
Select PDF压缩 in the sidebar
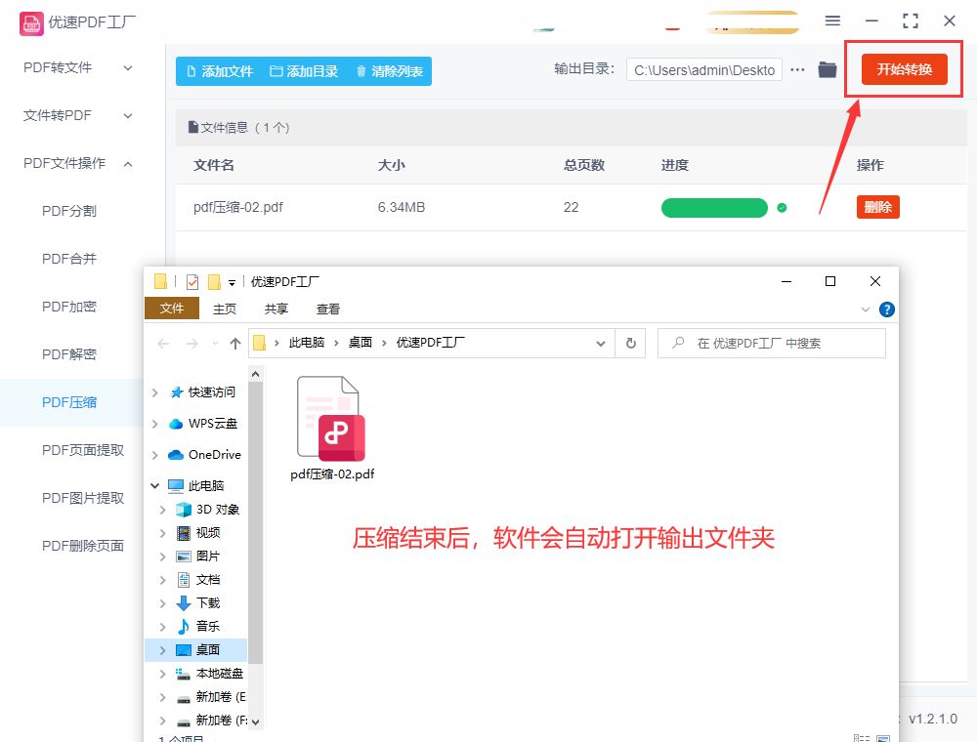(69, 403)
